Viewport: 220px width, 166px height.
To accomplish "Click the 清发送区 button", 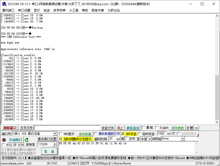I will click(x=133, y=128).
